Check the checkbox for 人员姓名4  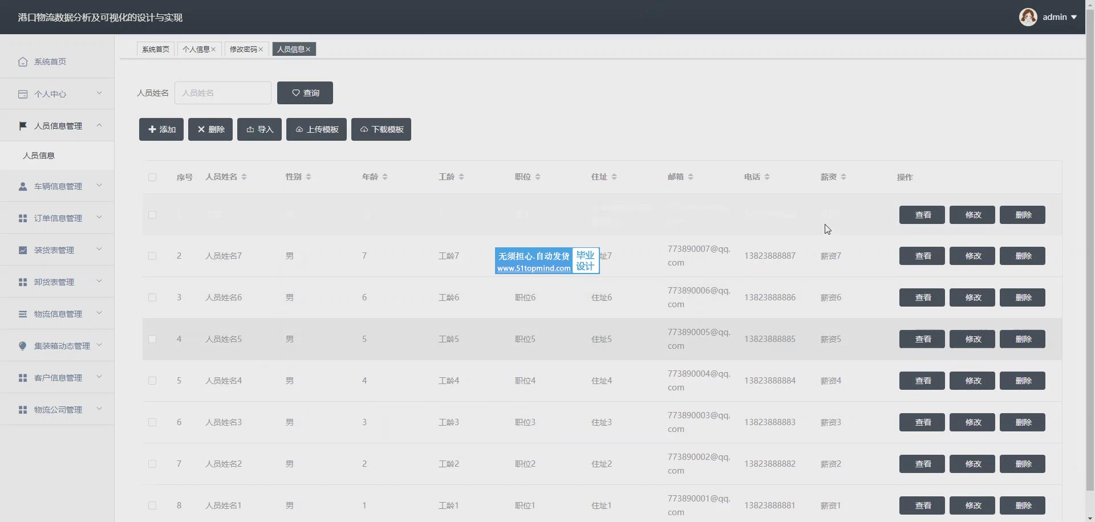tap(152, 381)
